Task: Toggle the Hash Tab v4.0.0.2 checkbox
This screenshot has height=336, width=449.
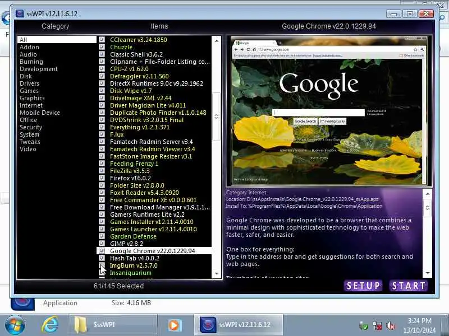Action: point(102,258)
